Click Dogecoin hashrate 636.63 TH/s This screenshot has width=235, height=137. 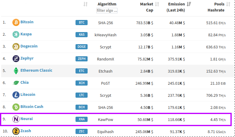(216, 47)
